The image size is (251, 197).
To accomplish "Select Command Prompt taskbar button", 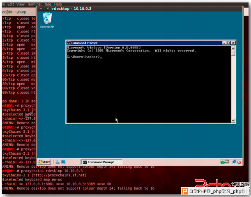I will [x=102, y=162].
